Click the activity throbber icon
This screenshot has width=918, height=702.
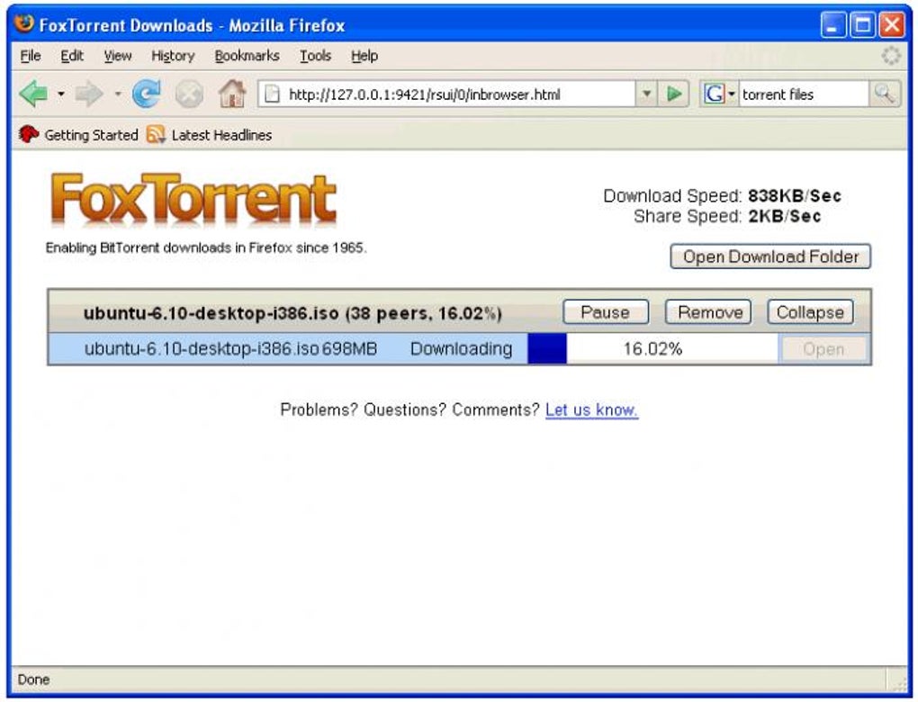tap(891, 56)
